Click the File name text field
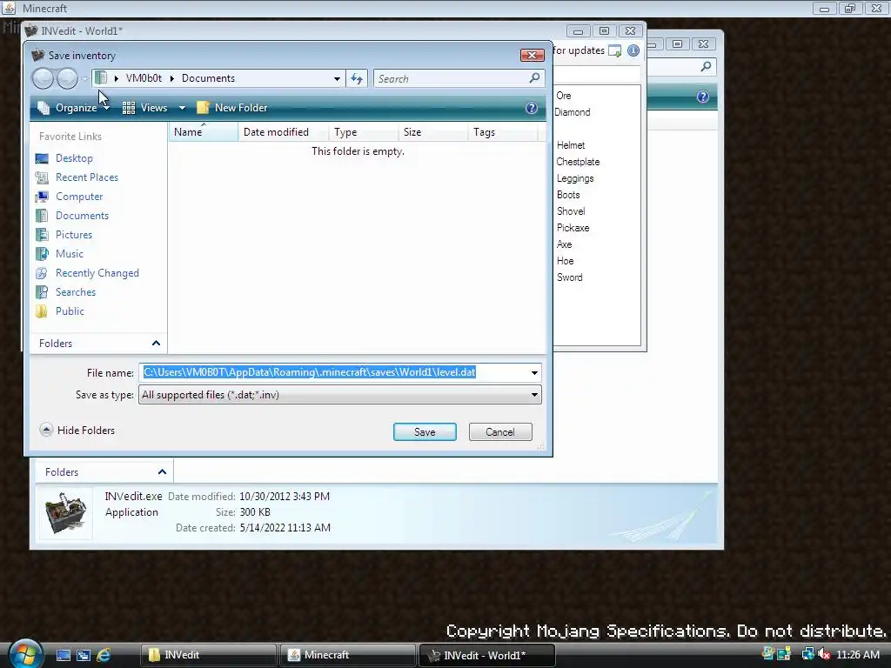This screenshot has height=668, width=891. [x=333, y=372]
